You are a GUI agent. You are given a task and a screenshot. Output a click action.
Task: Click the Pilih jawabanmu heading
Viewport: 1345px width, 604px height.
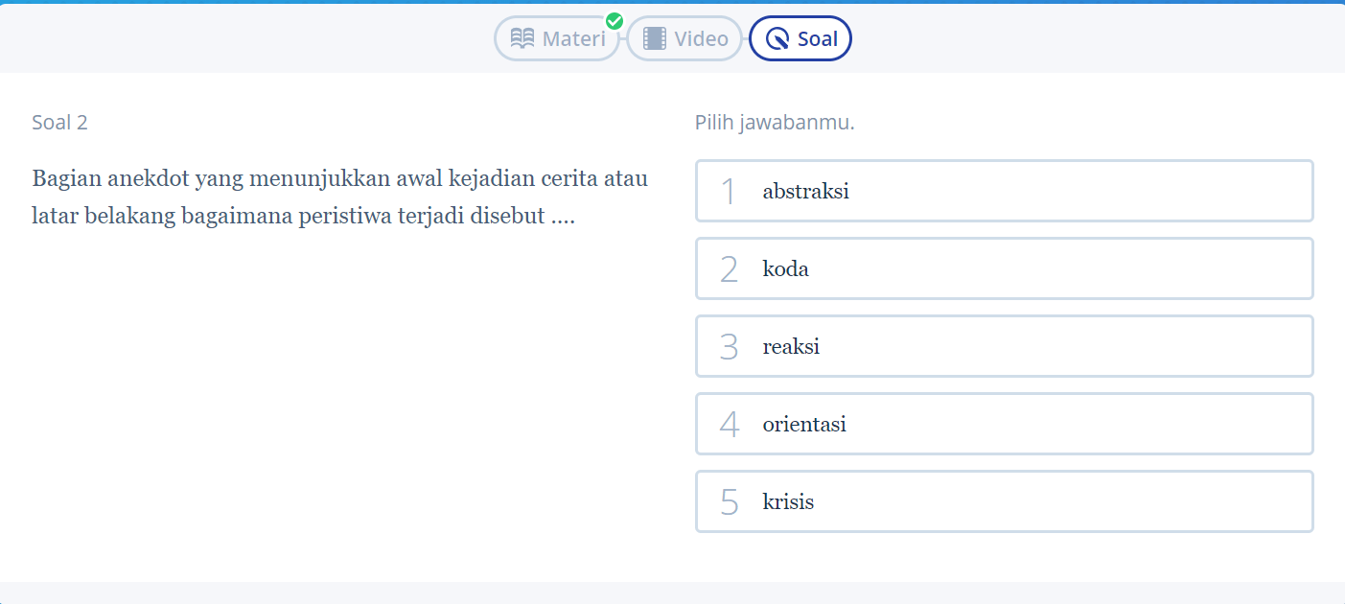(x=775, y=123)
